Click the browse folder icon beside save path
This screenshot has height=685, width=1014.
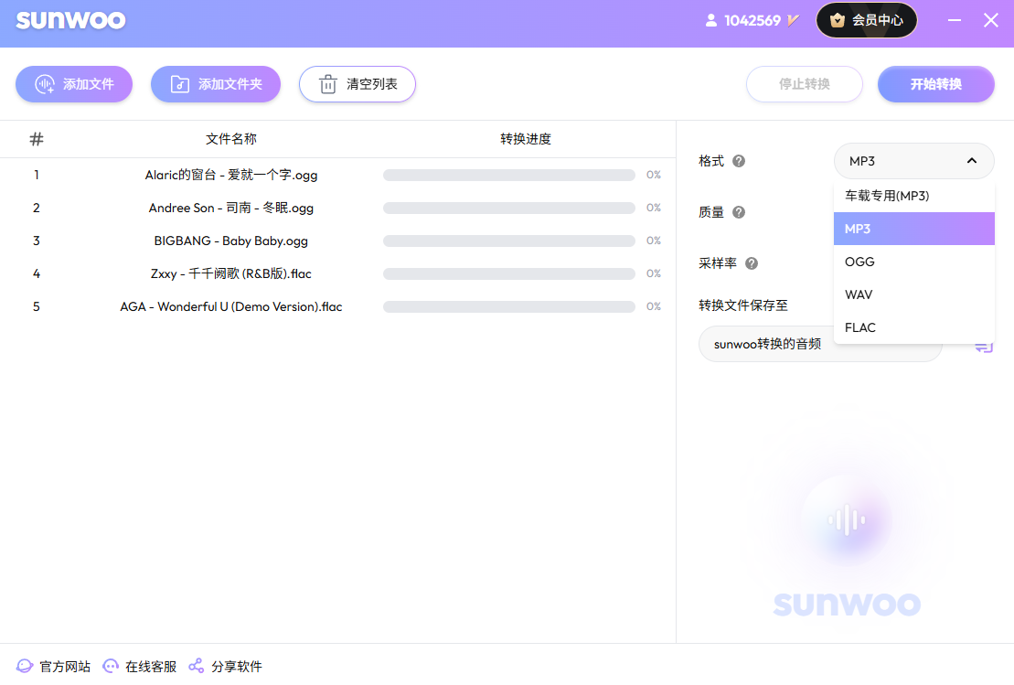coord(984,347)
